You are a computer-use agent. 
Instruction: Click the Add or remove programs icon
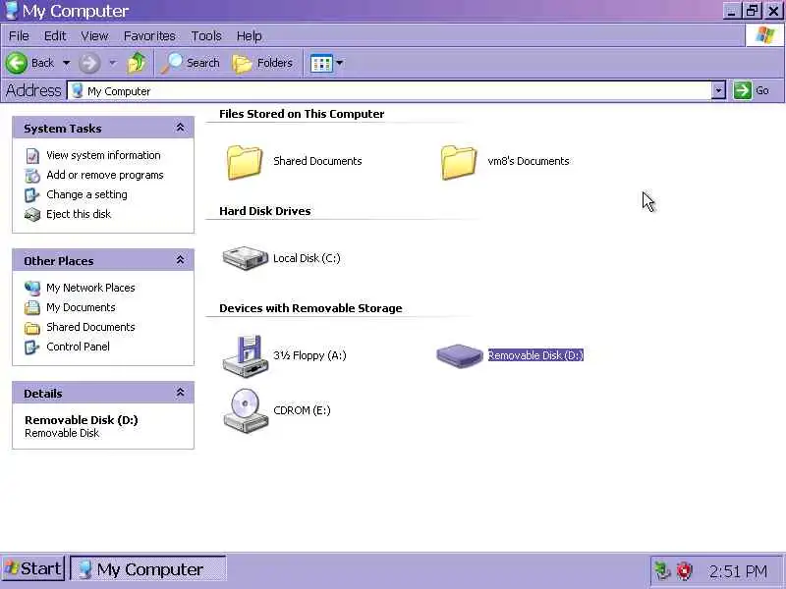(32, 176)
